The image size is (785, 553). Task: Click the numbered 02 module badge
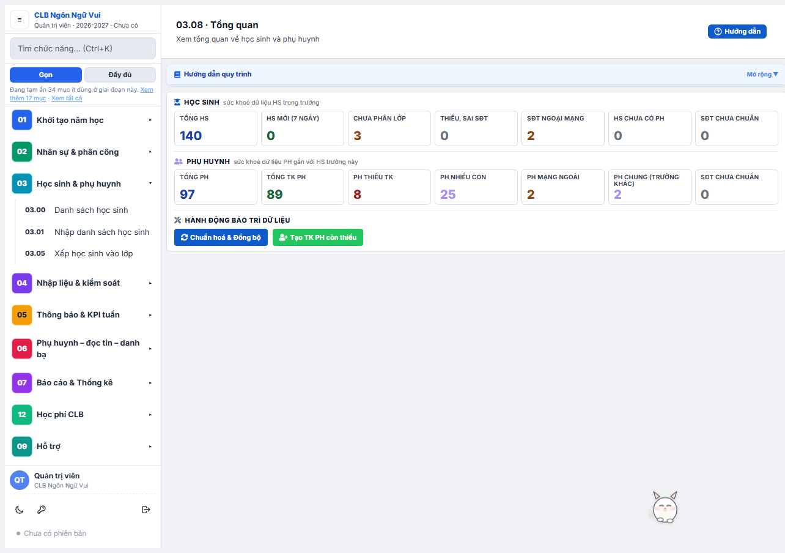coord(22,152)
